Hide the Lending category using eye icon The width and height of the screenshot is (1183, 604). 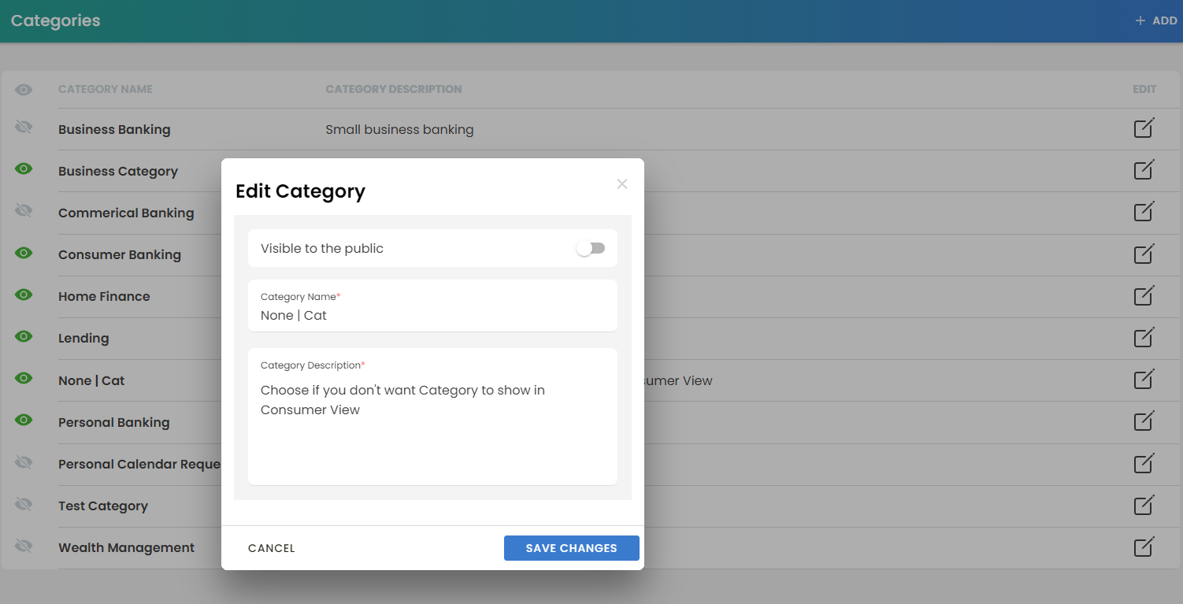24,336
